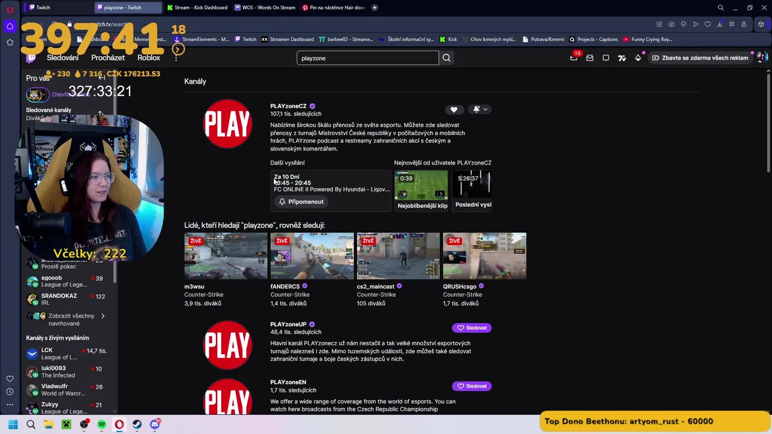
Task: Click the Twitch bits diamond icon
Action: 638,58
